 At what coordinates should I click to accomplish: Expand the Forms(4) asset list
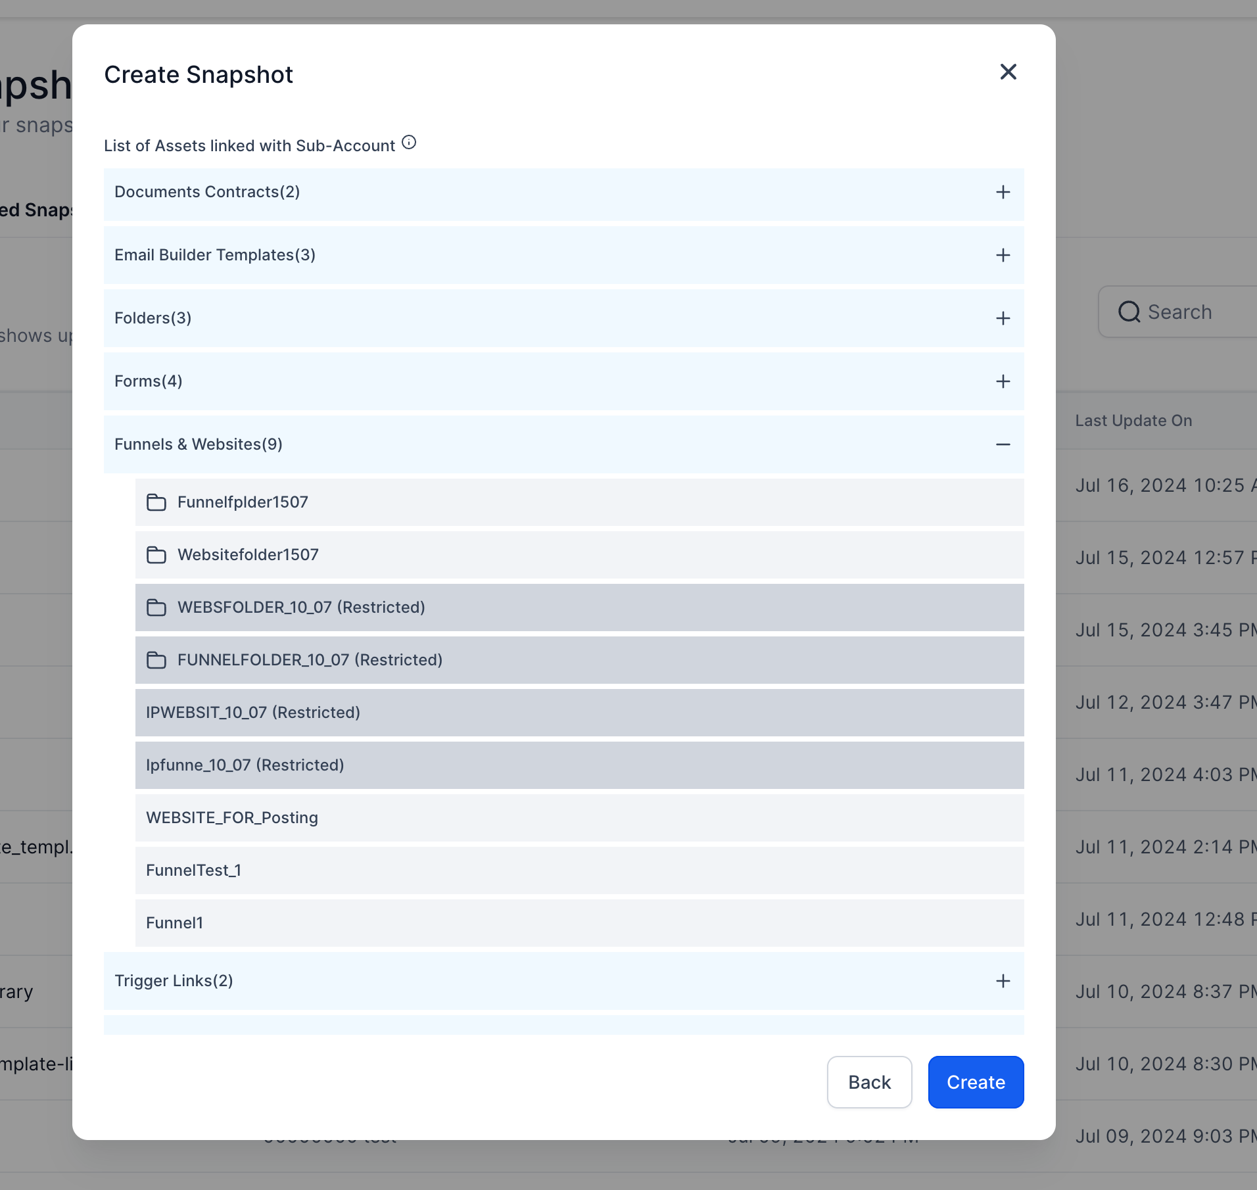(1003, 381)
